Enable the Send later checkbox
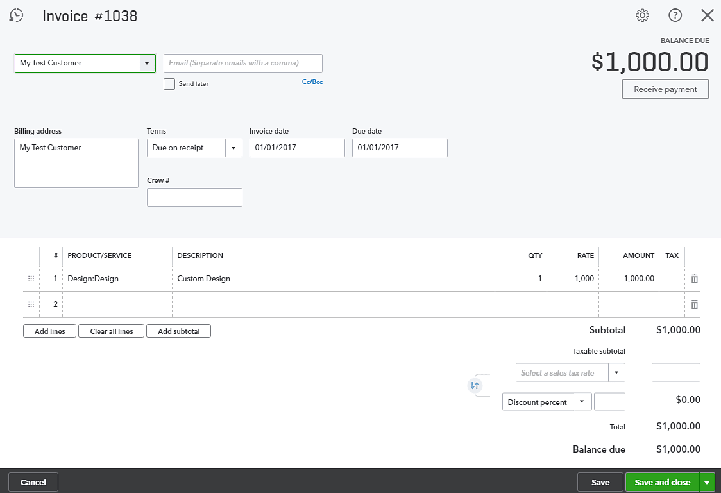 click(x=169, y=83)
